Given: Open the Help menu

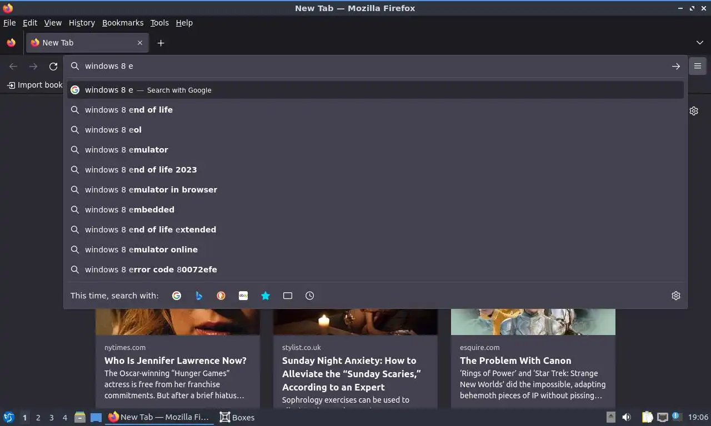Looking at the screenshot, I should coord(184,23).
